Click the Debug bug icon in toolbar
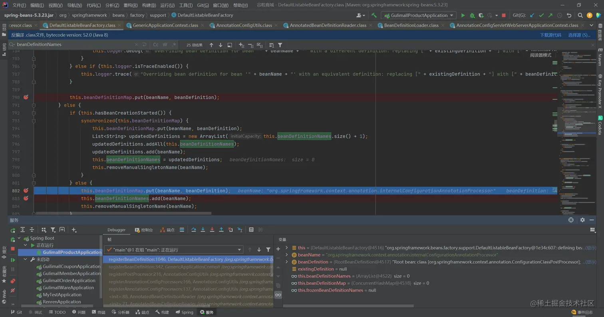 (x=472, y=15)
